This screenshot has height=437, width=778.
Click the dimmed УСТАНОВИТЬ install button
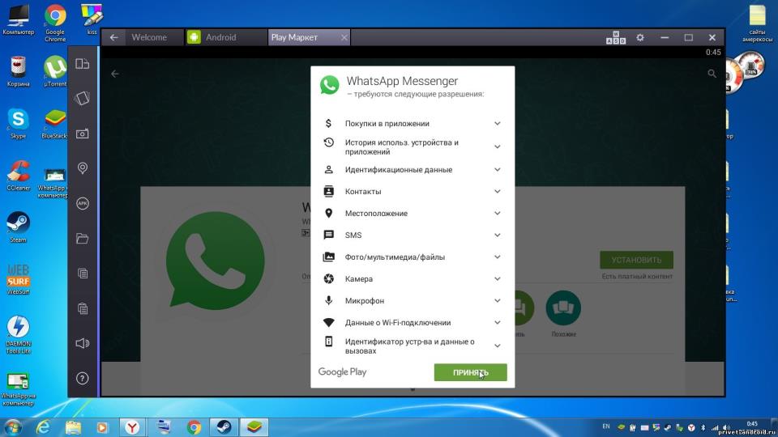tap(637, 260)
